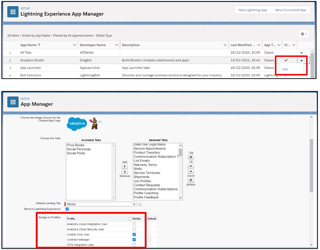Open App Type column chevron menu
320x250 pixels.
279,45
